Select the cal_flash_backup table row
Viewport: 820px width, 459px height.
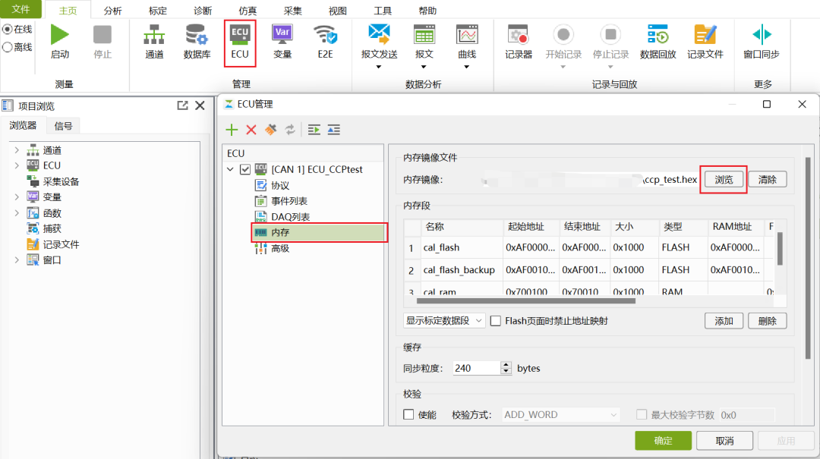(588, 270)
